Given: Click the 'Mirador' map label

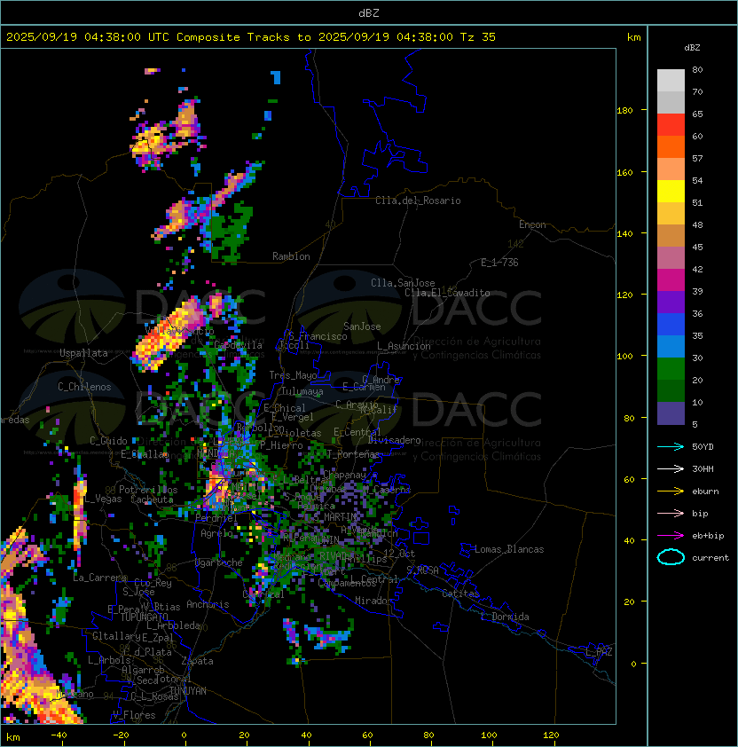Looking at the screenshot, I should point(373,601).
